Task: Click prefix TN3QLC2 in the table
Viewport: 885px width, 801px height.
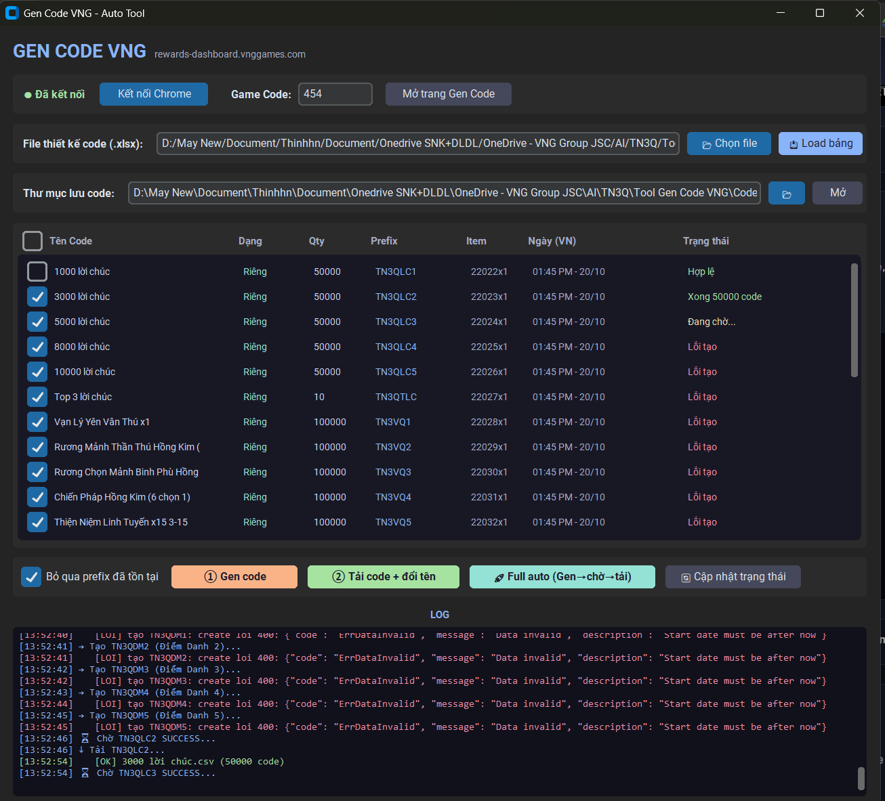Action: 396,297
